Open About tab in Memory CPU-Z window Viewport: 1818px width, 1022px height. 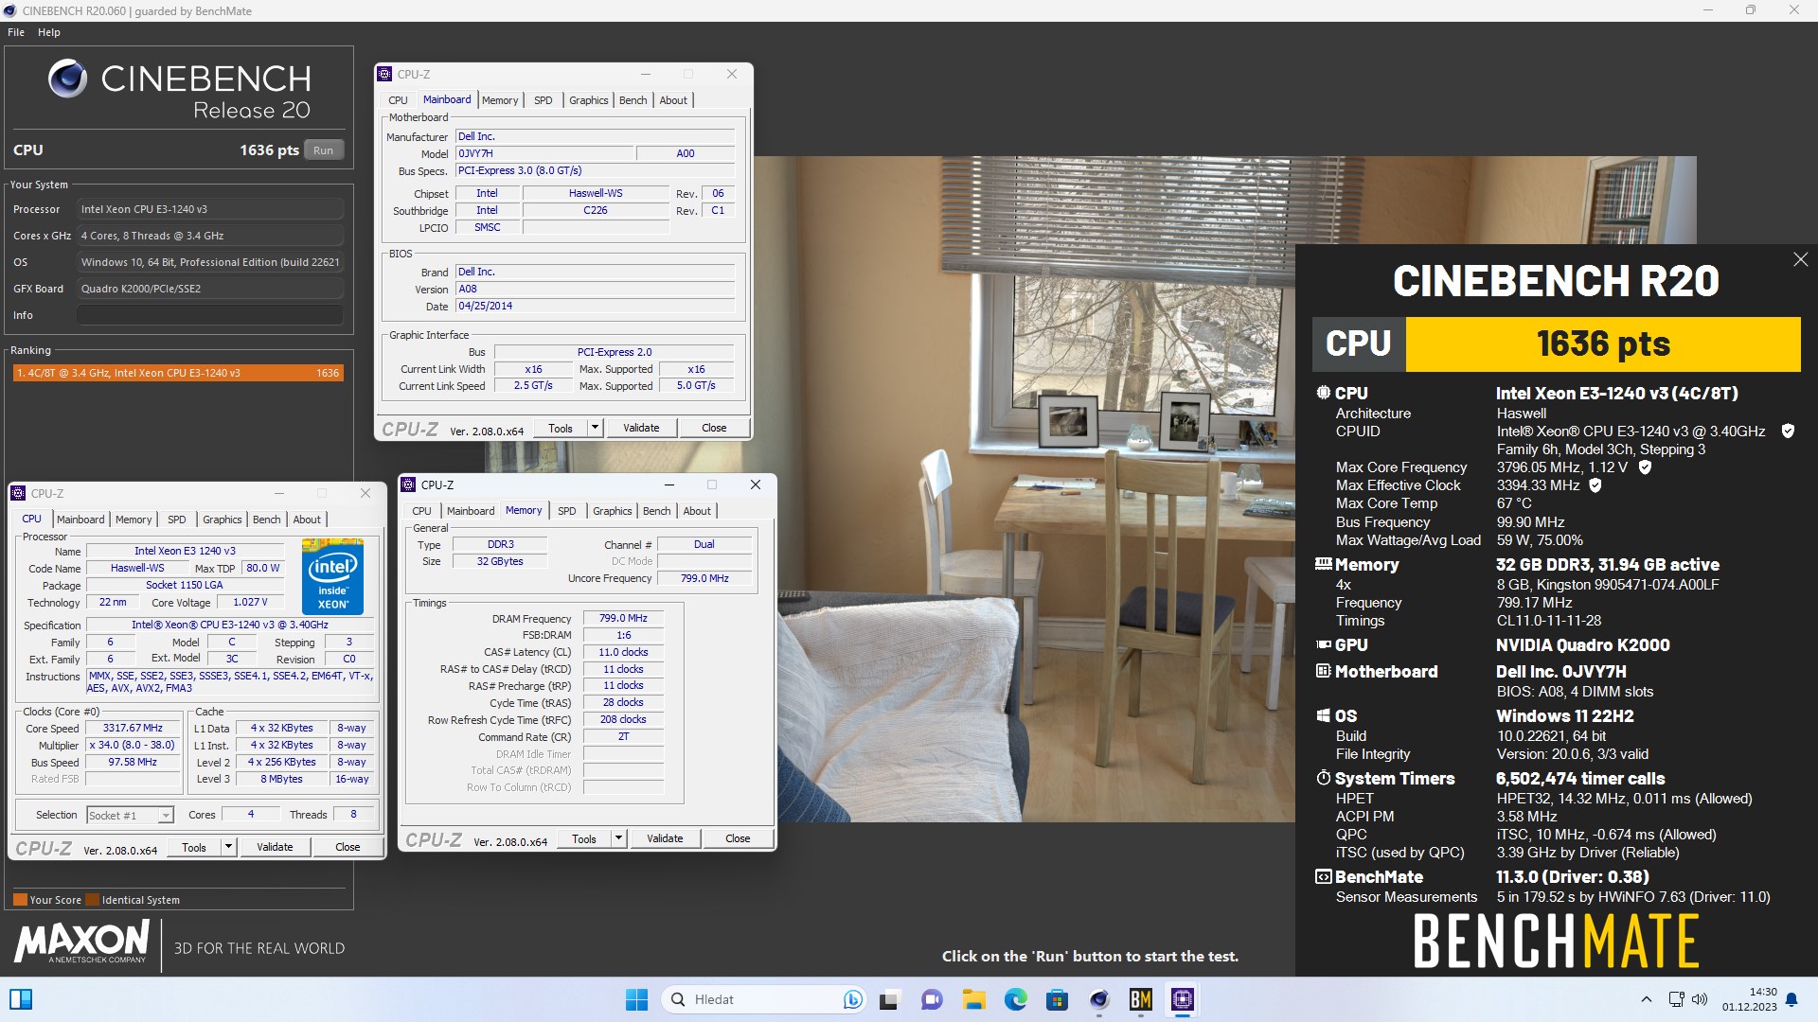point(697,511)
